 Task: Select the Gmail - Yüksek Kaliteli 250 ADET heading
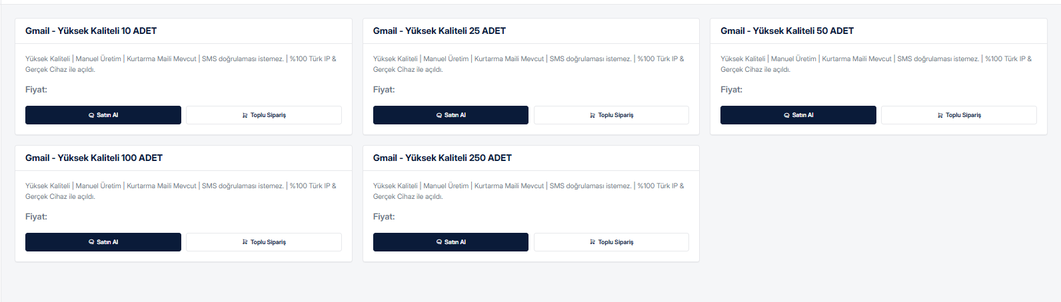(x=443, y=158)
